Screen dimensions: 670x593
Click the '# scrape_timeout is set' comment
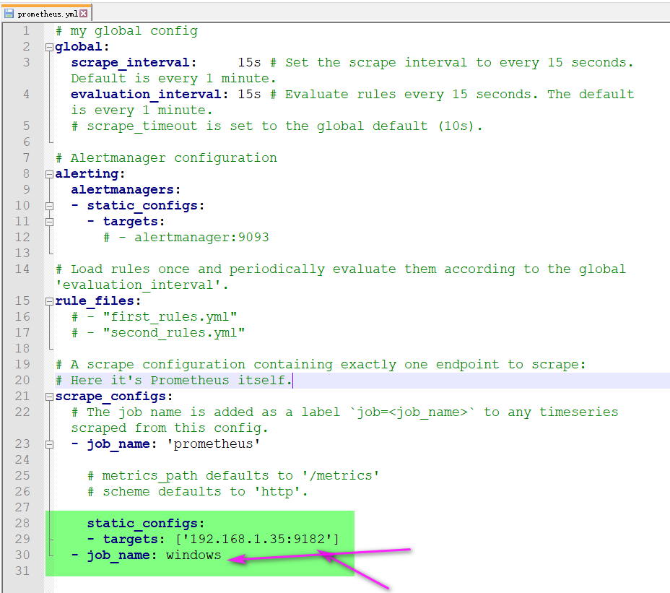277,126
